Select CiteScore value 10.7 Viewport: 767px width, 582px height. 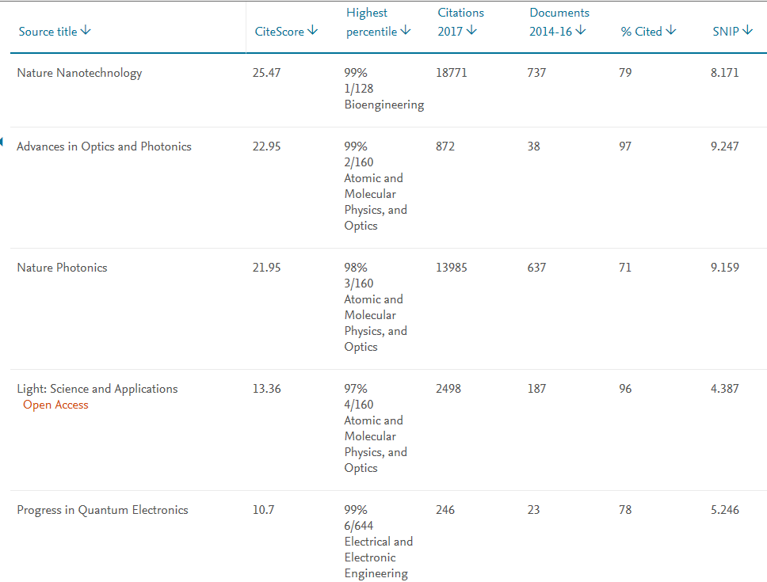(x=263, y=510)
